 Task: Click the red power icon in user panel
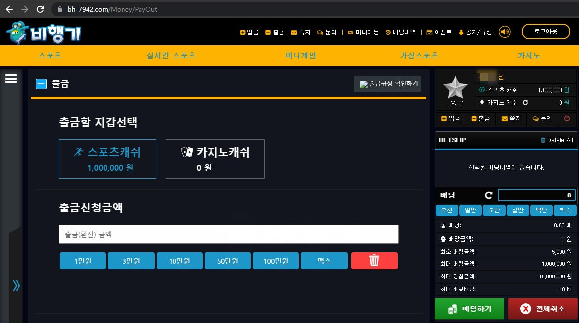567,119
